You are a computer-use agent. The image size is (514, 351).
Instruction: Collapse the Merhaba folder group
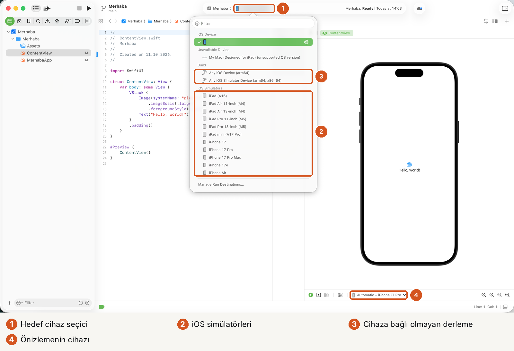click(x=13, y=39)
